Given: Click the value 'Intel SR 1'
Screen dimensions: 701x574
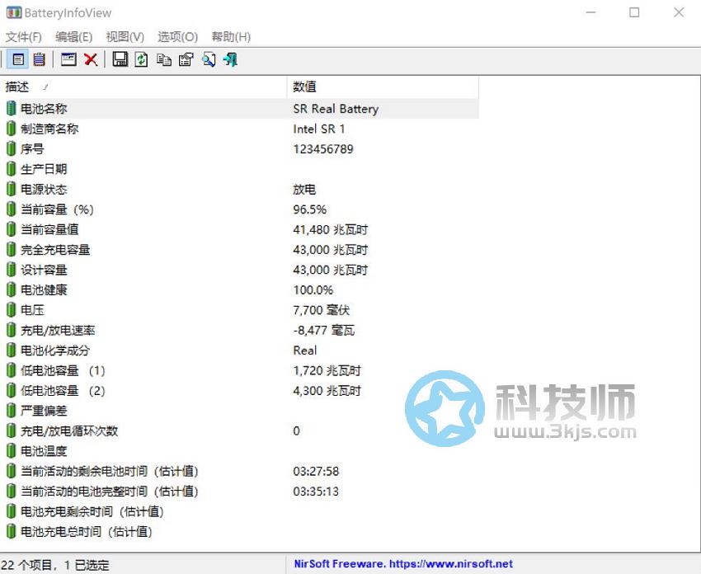Looking at the screenshot, I should (x=319, y=129).
